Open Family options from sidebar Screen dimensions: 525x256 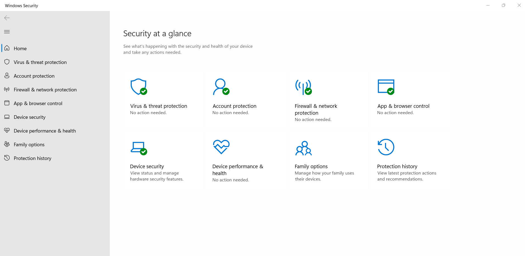point(55,144)
